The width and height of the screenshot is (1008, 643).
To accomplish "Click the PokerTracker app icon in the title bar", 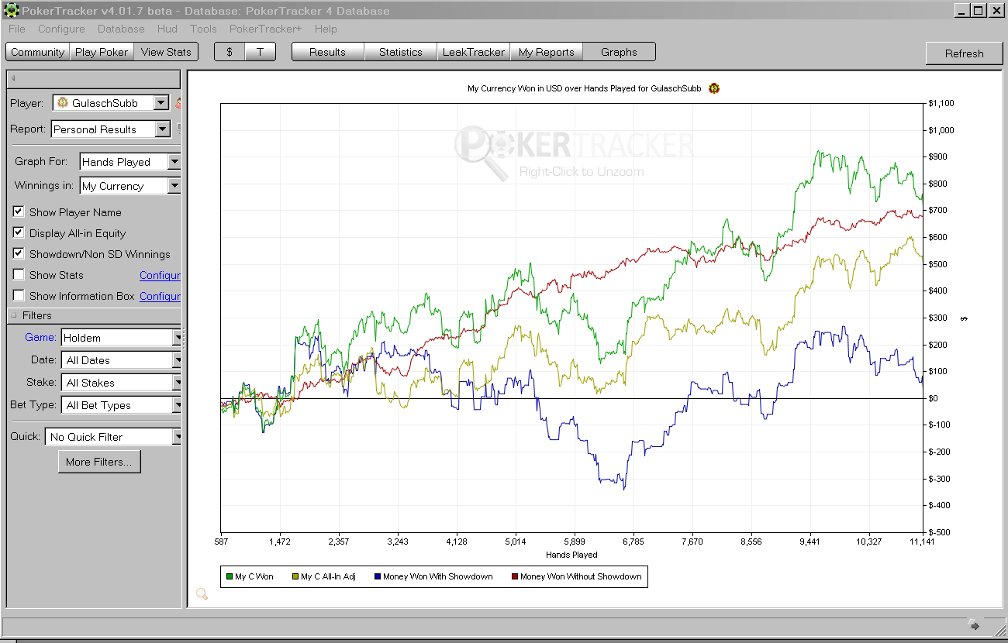I will [10, 11].
